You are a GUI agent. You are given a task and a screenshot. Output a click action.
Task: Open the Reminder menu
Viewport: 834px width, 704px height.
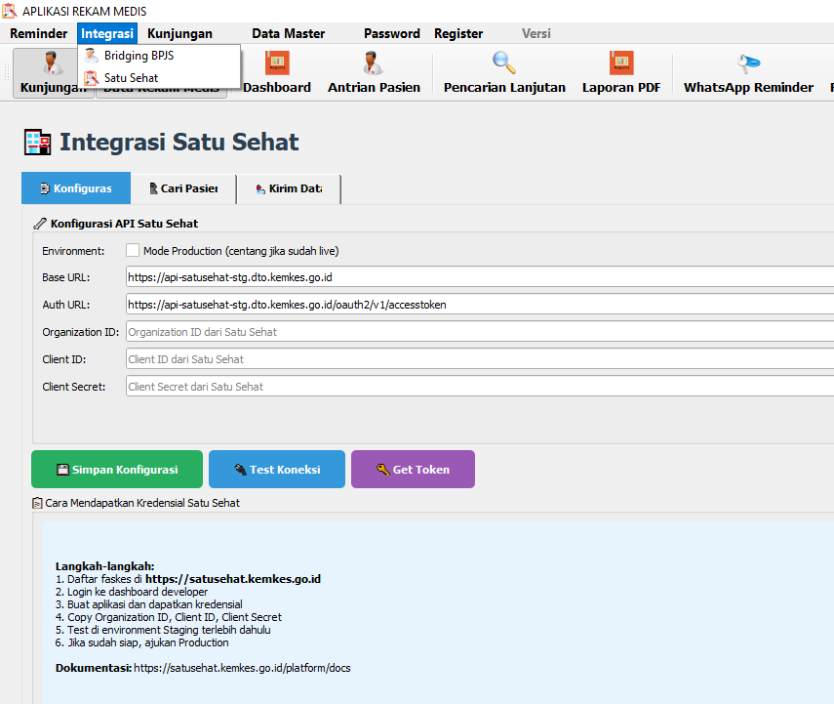coord(38,33)
